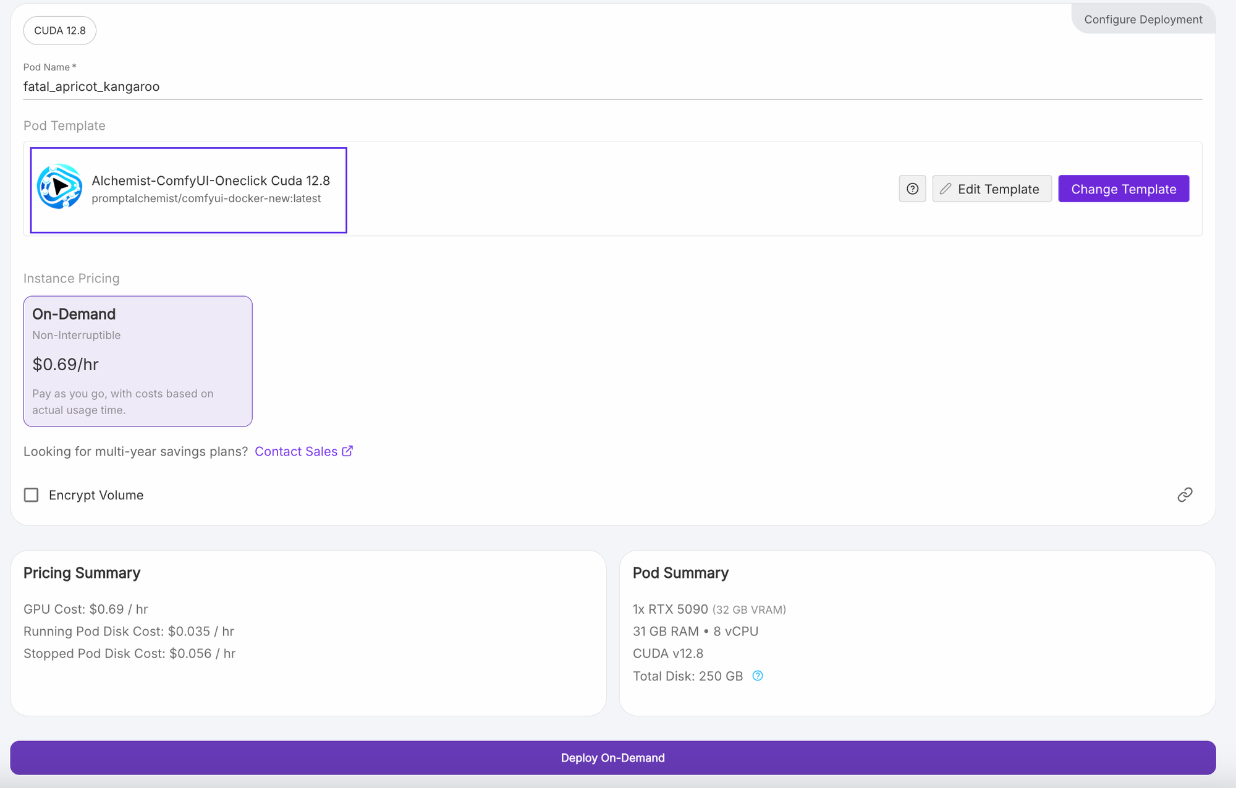1236x788 pixels.
Task: Click the Alchemist ComfyUI template logo
Action: pyautogui.click(x=59, y=187)
